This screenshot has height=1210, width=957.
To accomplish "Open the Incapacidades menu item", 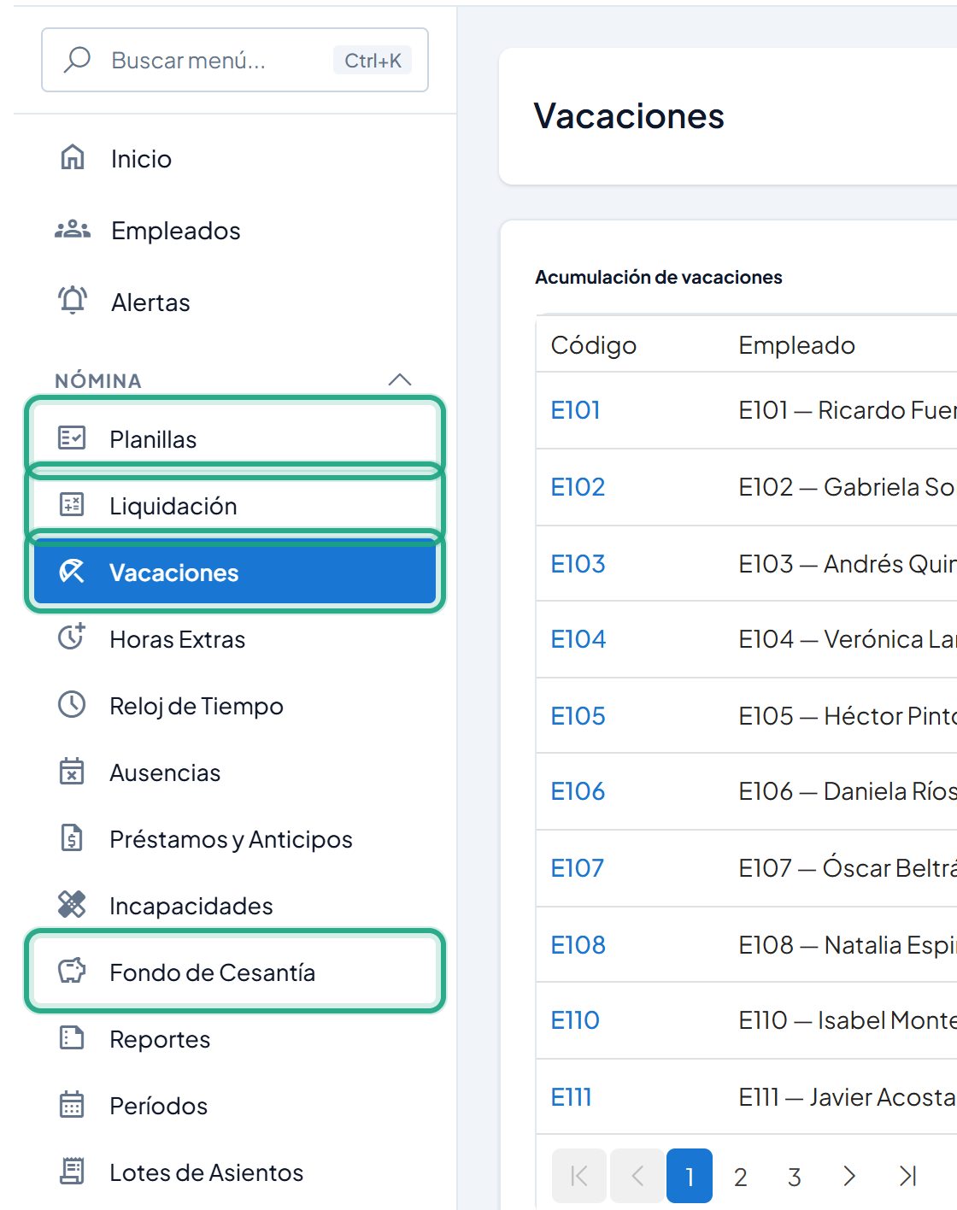I will 235,906.
